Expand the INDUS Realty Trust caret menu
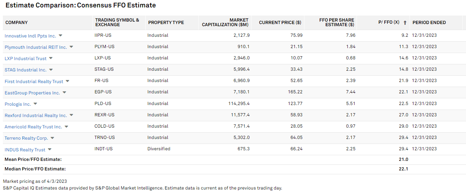466x192 pixels. coord(50,150)
